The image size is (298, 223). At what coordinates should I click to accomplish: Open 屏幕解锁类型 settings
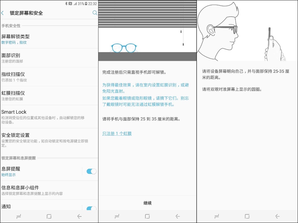tap(45, 39)
